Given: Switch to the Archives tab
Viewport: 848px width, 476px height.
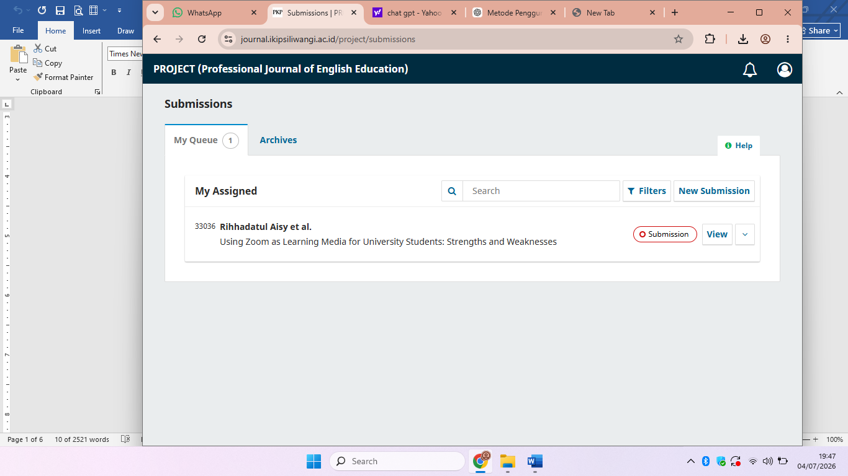Looking at the screenshot, I should point(278,140).
